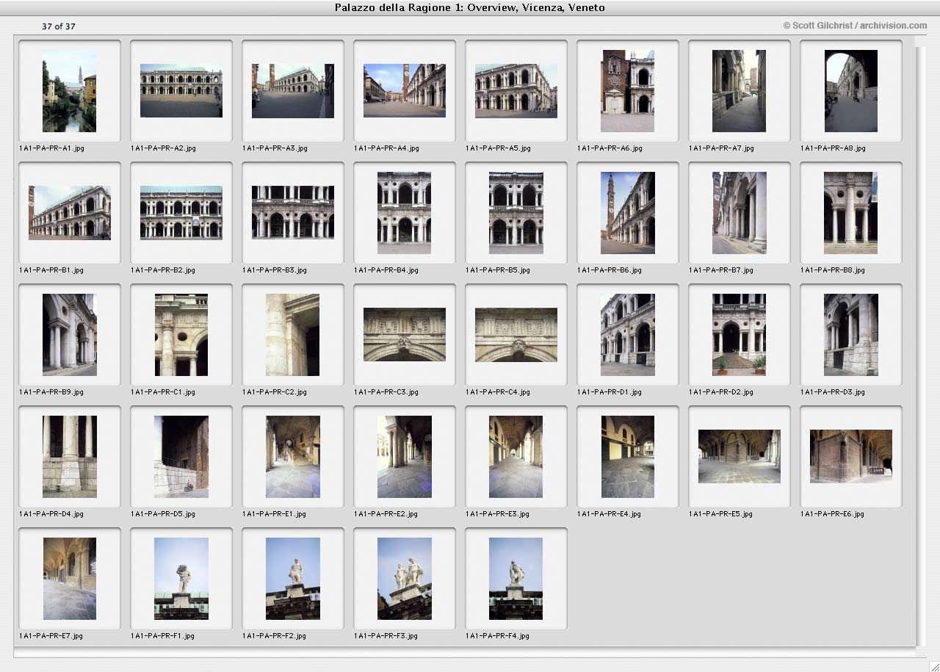Click the filename label 1A1-PA-PR-D2.jpg
The width and height of the screenshot is (940, 672).
coord(721,392)
